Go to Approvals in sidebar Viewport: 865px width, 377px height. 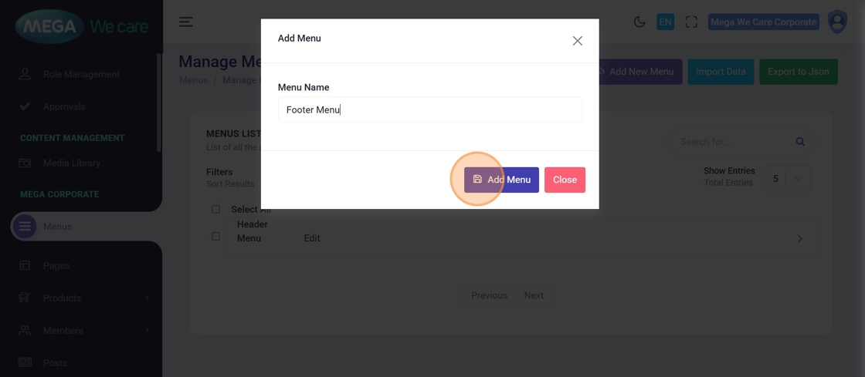click(x=64, y=107)
